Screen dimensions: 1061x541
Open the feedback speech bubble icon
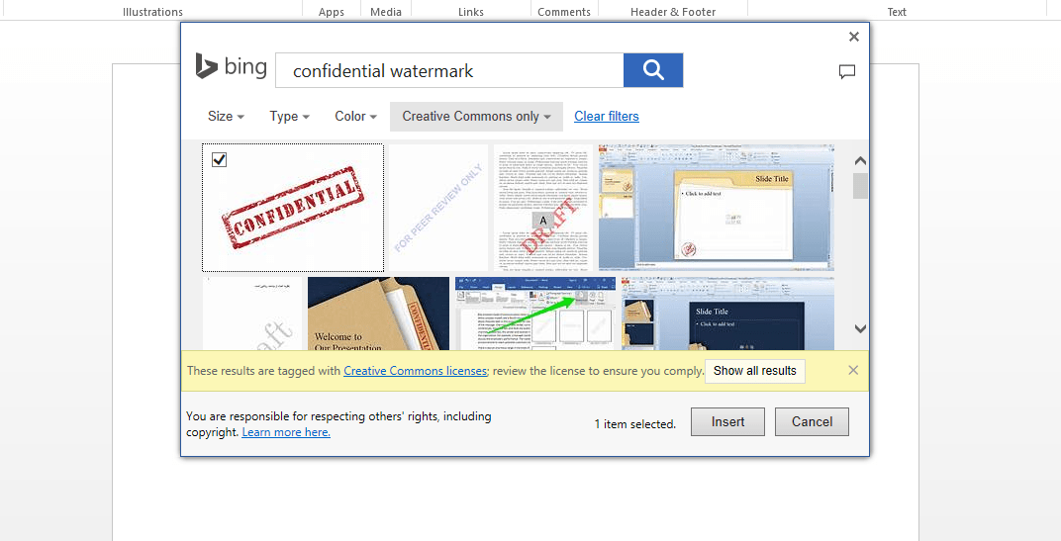[846, 71]
